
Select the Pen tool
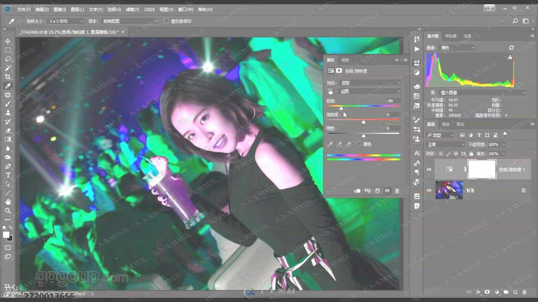tap(8, 166)
